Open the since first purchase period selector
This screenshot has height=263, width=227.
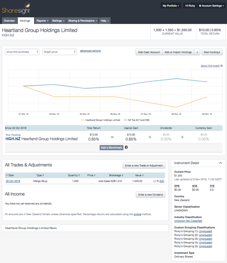pyautogui.click(x=22, y=52)
